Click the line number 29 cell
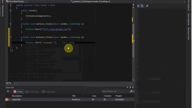 93,100
